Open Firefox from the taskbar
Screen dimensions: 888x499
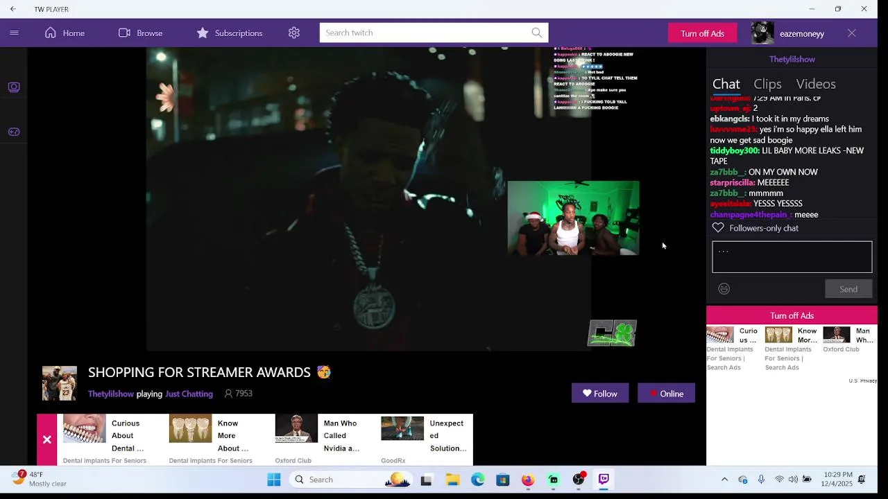point(528,480)
